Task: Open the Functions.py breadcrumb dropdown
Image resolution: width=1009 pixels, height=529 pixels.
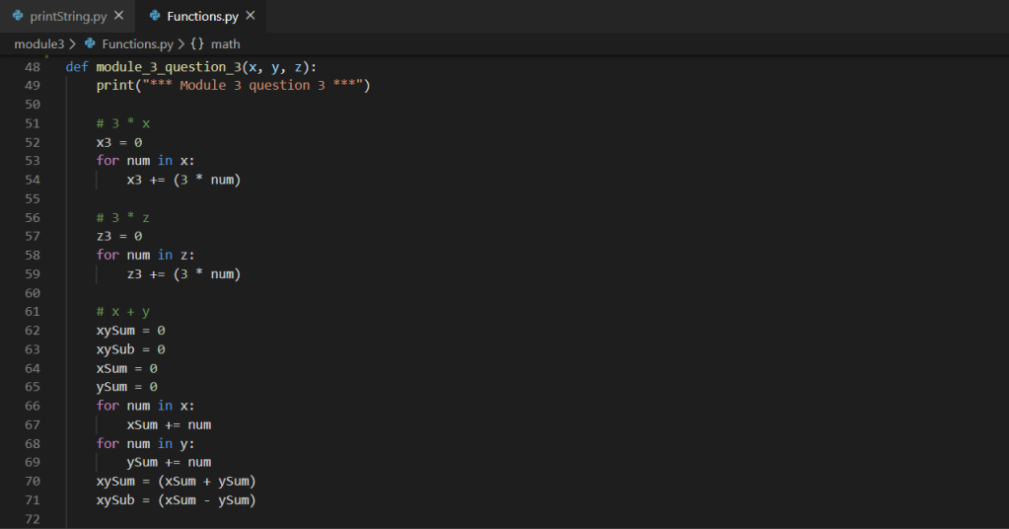Action: pyautogui.click(x=137, y=43)
